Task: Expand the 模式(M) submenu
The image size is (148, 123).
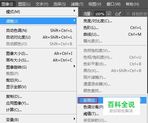Action: [38, 12]
